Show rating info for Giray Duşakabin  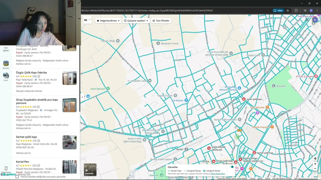tap(38, 107)
